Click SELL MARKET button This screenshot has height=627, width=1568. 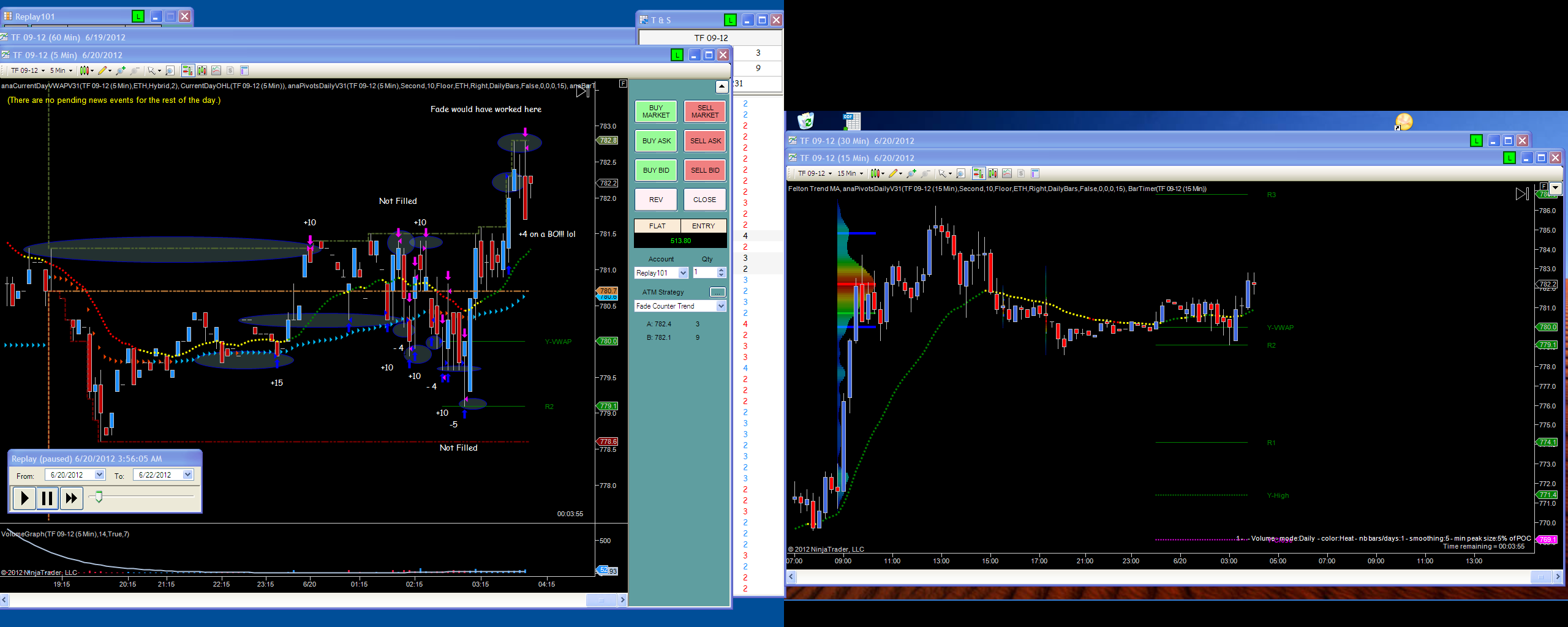pos(705,111)
